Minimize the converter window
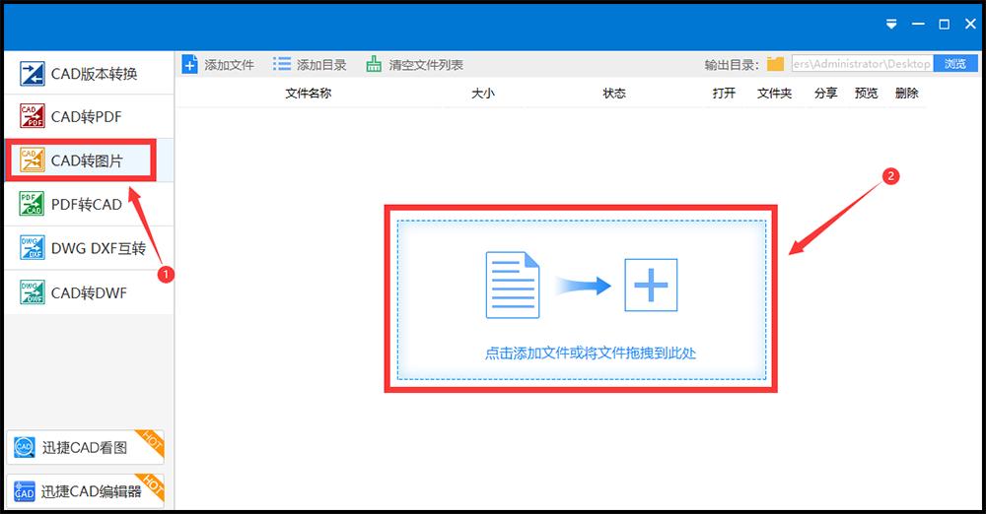The image size is (986, 514). (x=918, y=24)
